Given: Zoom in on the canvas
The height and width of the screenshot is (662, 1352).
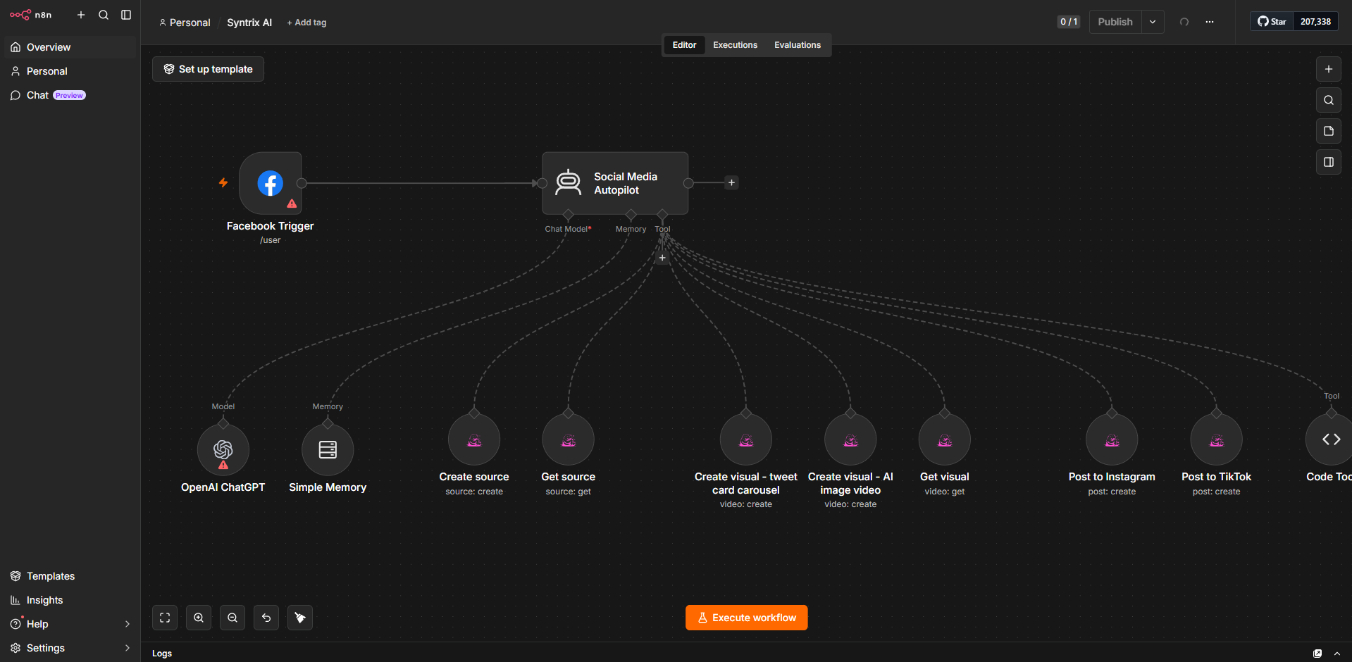Looking at the screenshot, I should 199,618.
